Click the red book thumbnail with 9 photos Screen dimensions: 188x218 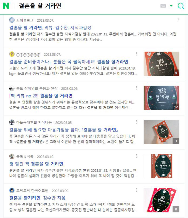[x=162, y=64]
